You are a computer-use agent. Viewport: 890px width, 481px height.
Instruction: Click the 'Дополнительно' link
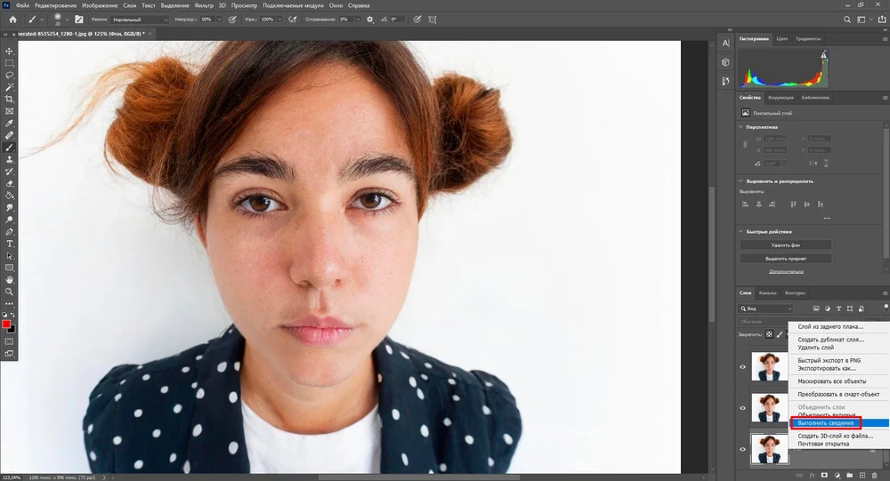point(786,272)
